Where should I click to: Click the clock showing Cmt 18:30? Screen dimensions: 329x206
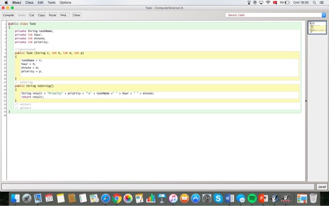[301, 2]
